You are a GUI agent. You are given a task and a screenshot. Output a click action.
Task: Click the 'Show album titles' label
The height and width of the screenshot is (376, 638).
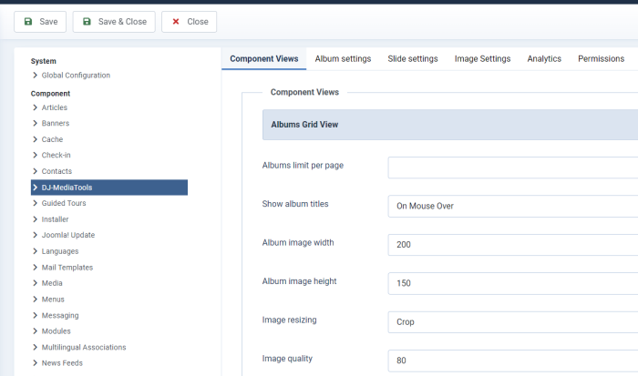pyautogui.click(x=295, y=204)
